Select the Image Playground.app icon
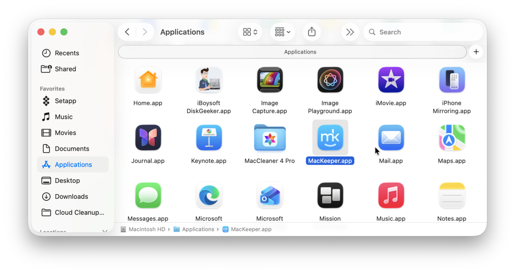The width and height of the screenshot is (515, 273). 330,80
